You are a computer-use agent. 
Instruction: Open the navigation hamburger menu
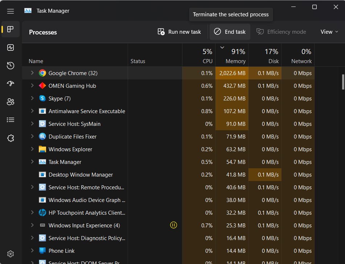pos(11,11)
